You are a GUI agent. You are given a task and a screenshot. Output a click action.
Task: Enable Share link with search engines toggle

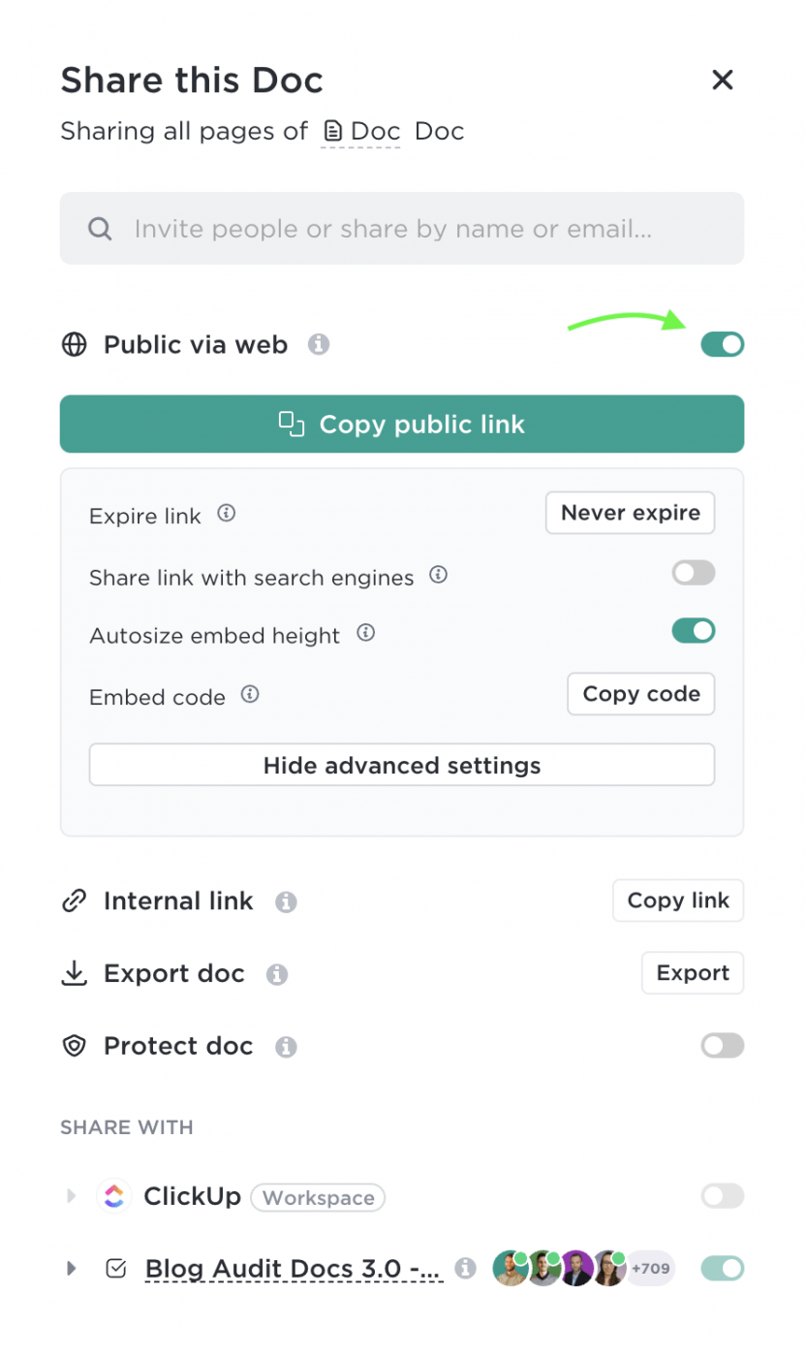click(694, 573)
